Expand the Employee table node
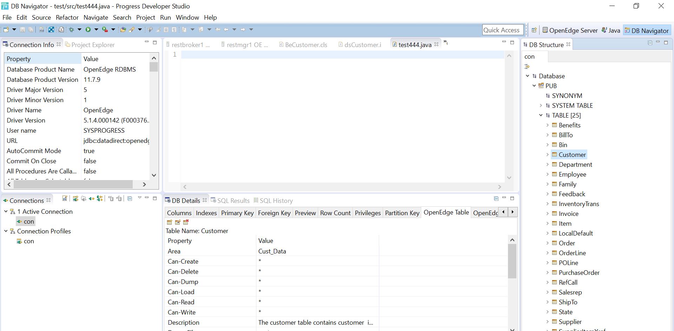Screen dimensions: 674x331 click(547, 174)
